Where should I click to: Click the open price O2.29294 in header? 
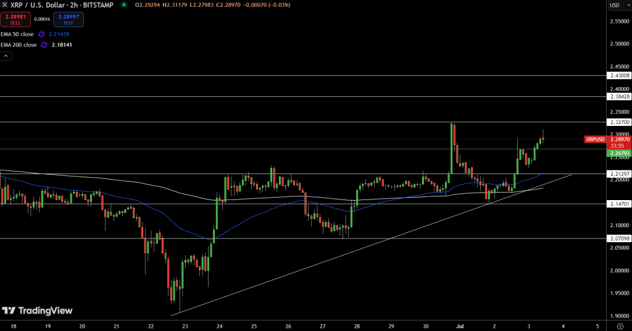click(148, 5)
